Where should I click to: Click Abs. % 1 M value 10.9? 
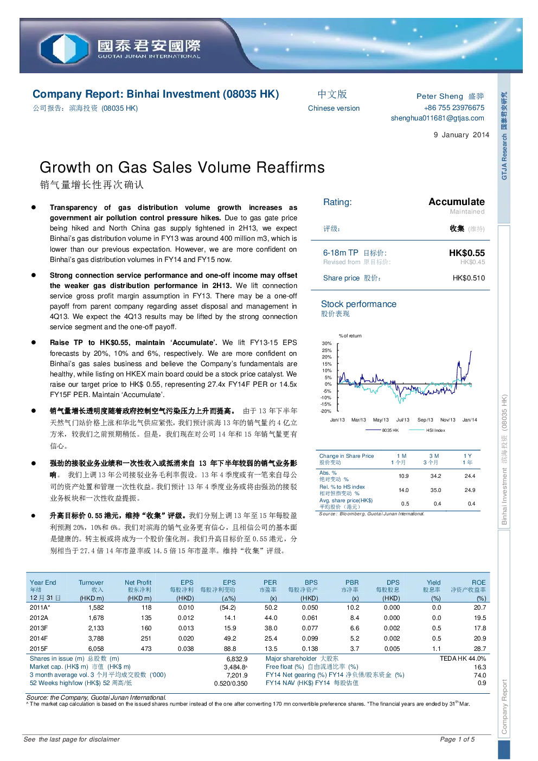403,476
